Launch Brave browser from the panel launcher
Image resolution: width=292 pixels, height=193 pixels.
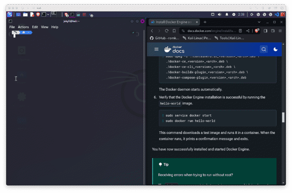[x=38, y=15]
